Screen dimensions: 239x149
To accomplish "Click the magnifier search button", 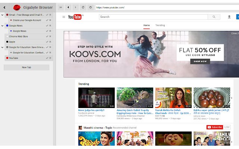I will tap(214, 17).
